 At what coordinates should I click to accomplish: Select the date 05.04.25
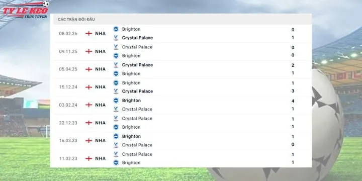(x=68, y=69)
